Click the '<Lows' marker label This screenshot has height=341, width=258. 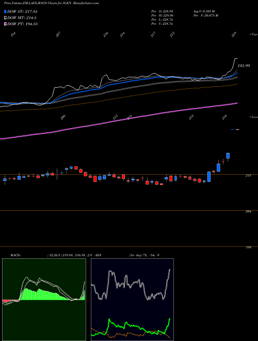click(x=253, y=117)
